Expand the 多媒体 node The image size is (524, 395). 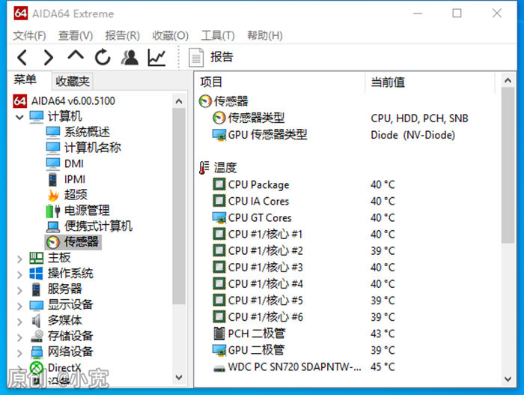19,322
